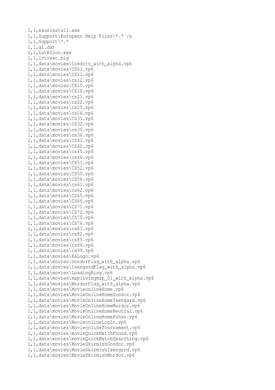This screenshot has width=275, height=390.
Task: Select the LotRIcon.exe entry
Action: 49,53
